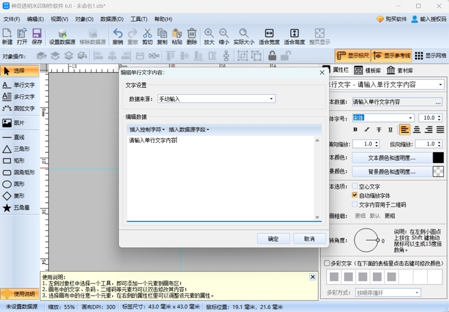Uncheck 自动缩放字体 option

pos(355,195)
